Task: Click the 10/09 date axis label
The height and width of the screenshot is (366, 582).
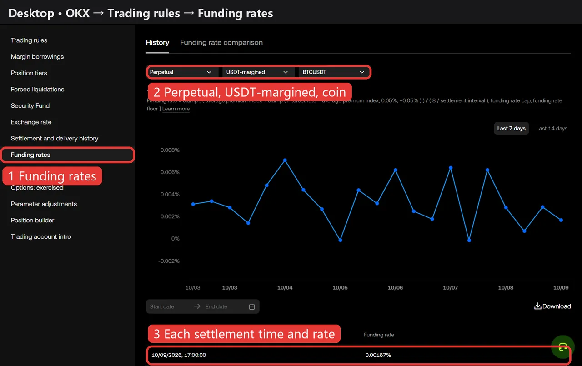Action: [x=561, y=288]
